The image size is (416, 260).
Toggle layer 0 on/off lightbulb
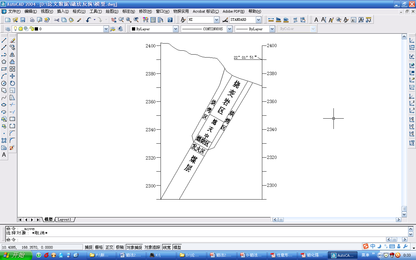pyautogui.click(x=15, y=29)
